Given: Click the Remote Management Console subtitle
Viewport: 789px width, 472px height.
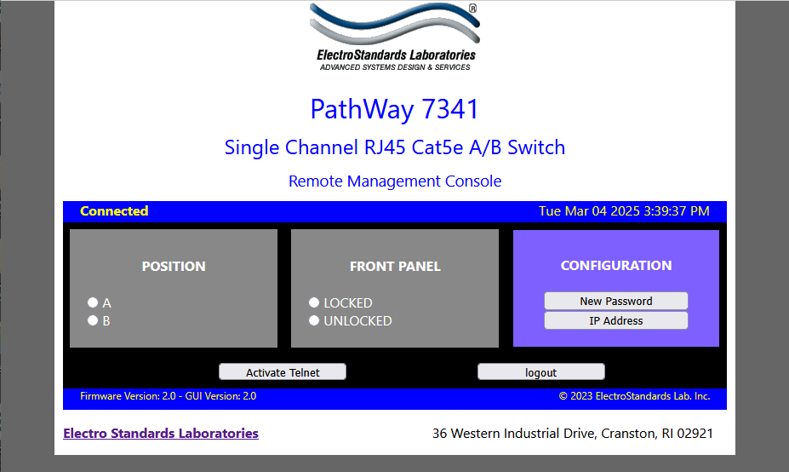Looking at the screenshot, I should point(395,181).
